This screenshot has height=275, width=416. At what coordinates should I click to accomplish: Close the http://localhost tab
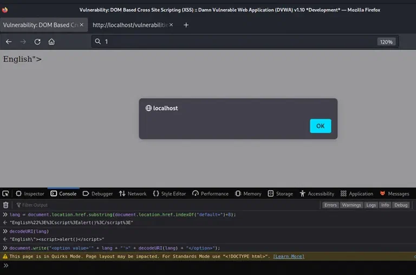(171, 25)
